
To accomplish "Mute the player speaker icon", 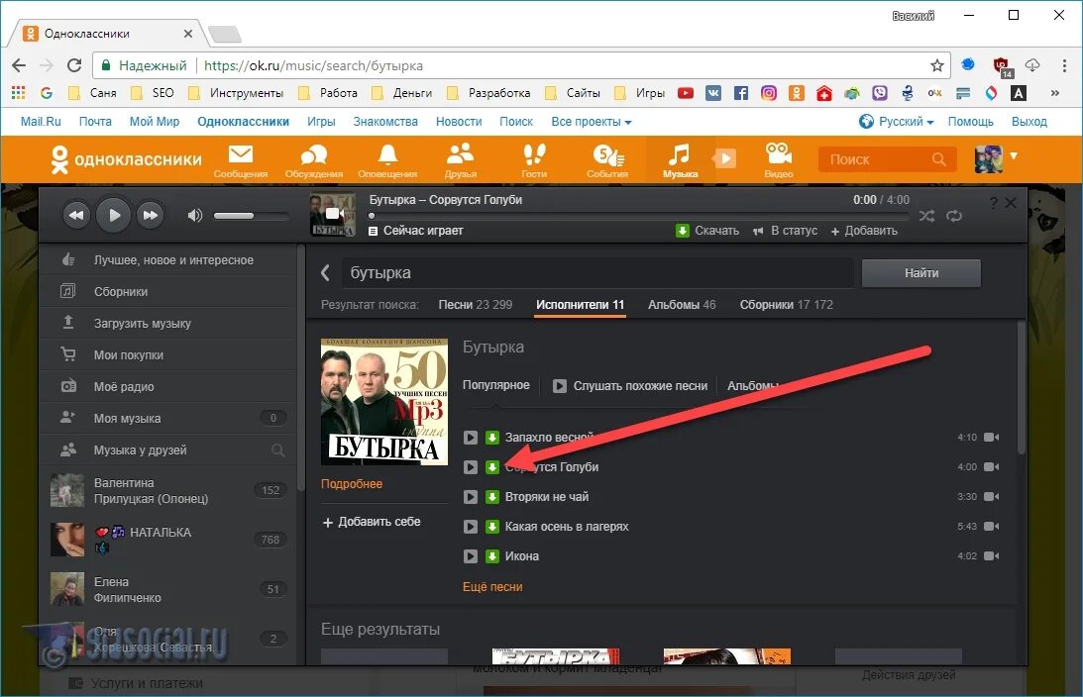I will tap(195, 215).
